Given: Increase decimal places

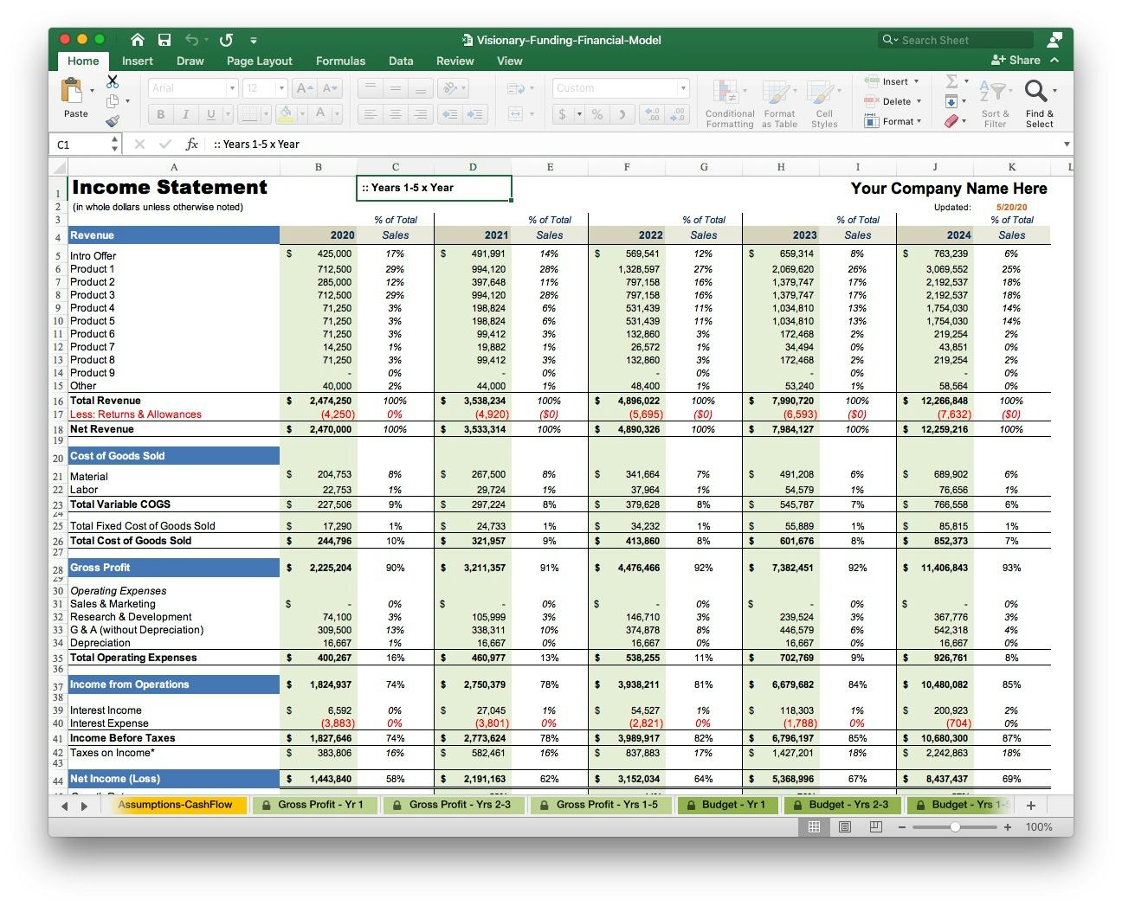Looking at the screenshot, I should pyautogui.click(x=653, y=114).
